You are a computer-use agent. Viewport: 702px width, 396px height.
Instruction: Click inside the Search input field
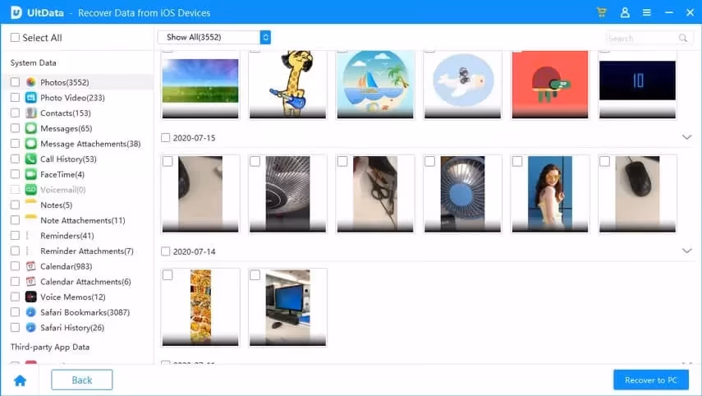[x=642, y=38]
